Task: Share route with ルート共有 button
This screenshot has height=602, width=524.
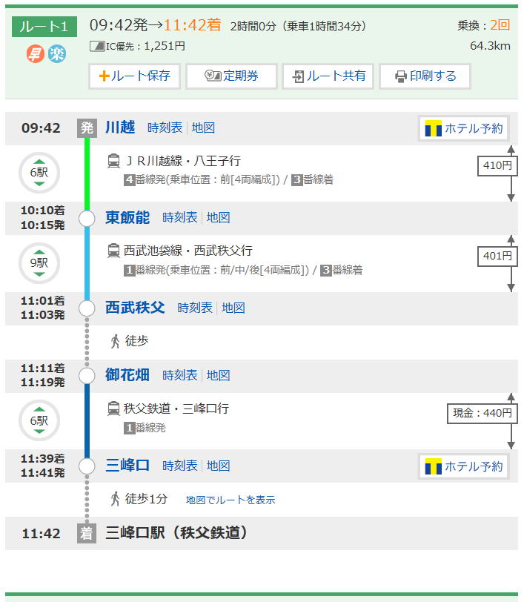Action: coord(328,76)
